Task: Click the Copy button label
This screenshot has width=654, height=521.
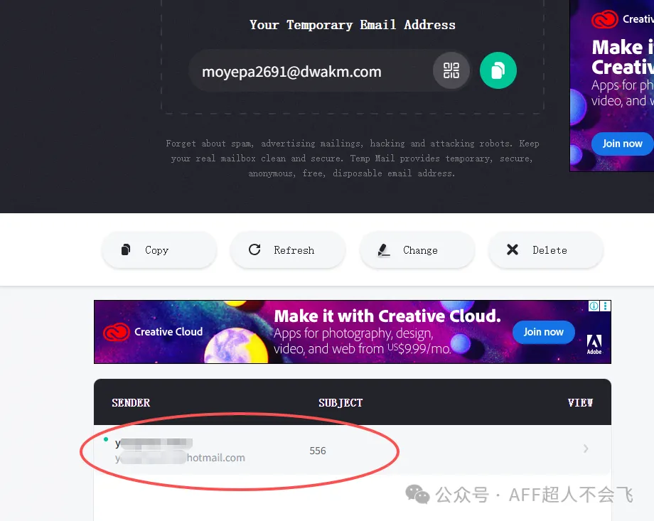Action: (157, 250)
